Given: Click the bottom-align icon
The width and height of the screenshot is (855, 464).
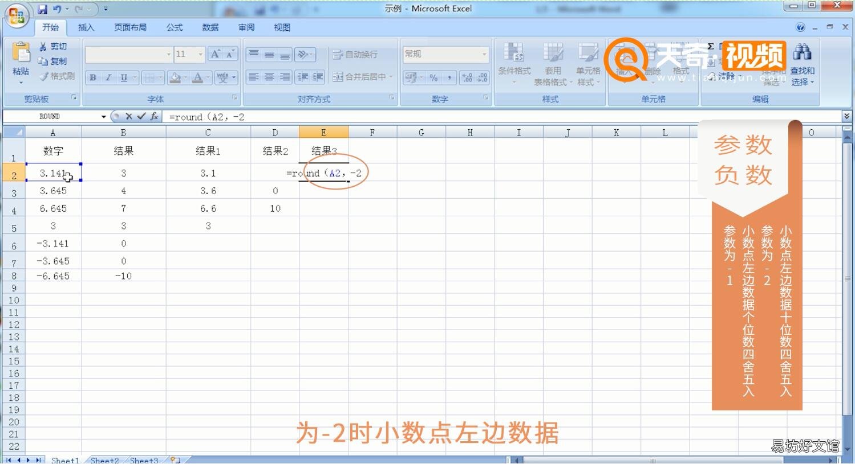Looking at the screenshot, I should [x=285, y=55].
